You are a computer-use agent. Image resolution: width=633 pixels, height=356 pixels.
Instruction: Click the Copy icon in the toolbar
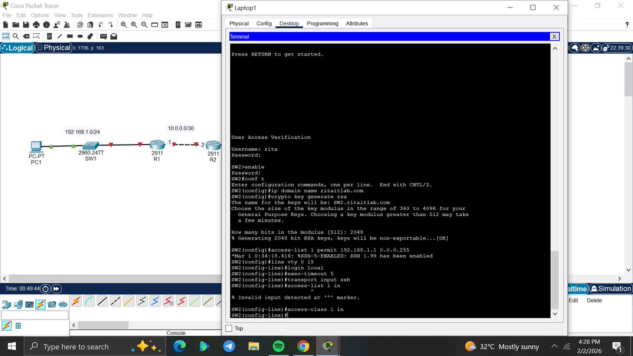[x=80, y=25]
